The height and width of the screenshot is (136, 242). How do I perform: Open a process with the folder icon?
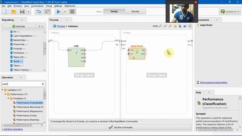click(x=14, y=12)
